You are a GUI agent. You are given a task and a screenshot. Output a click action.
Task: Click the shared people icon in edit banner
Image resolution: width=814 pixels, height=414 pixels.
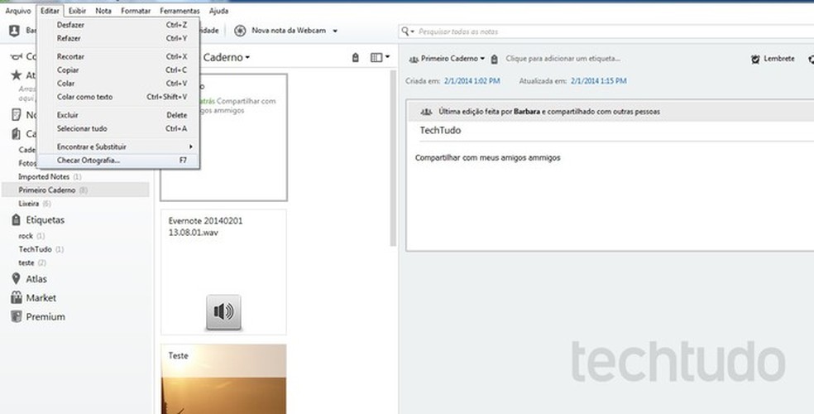pyautogui.click(x=426, y=112)
